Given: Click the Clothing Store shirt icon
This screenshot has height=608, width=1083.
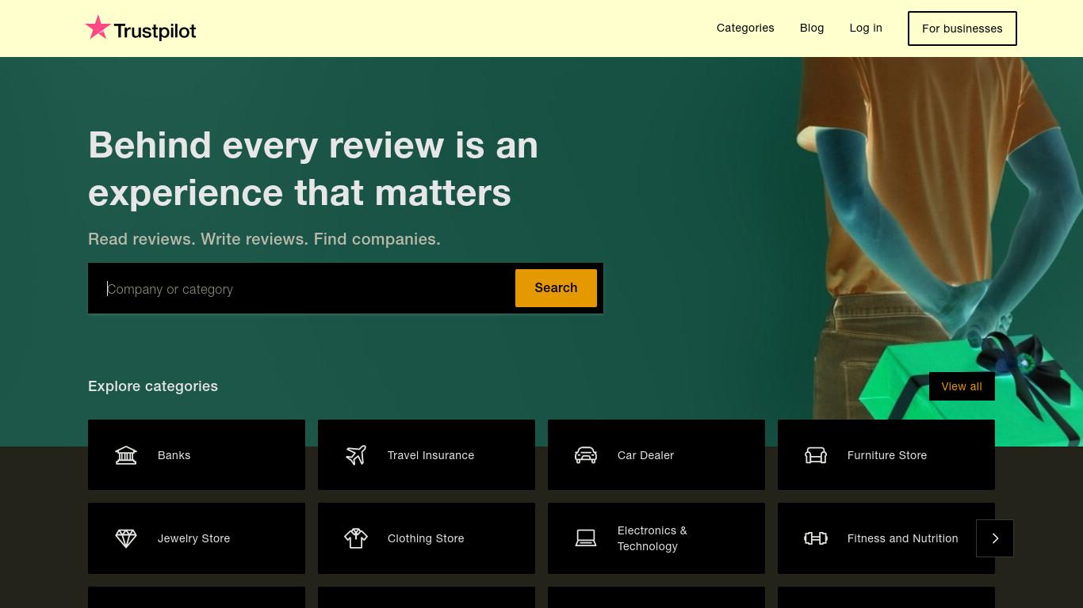Looking at the screenshot, I should point(356,538).
